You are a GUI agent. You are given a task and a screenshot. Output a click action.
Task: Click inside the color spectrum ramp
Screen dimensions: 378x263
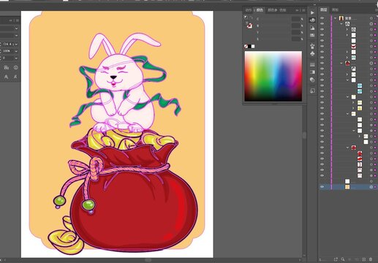point(273,76)
